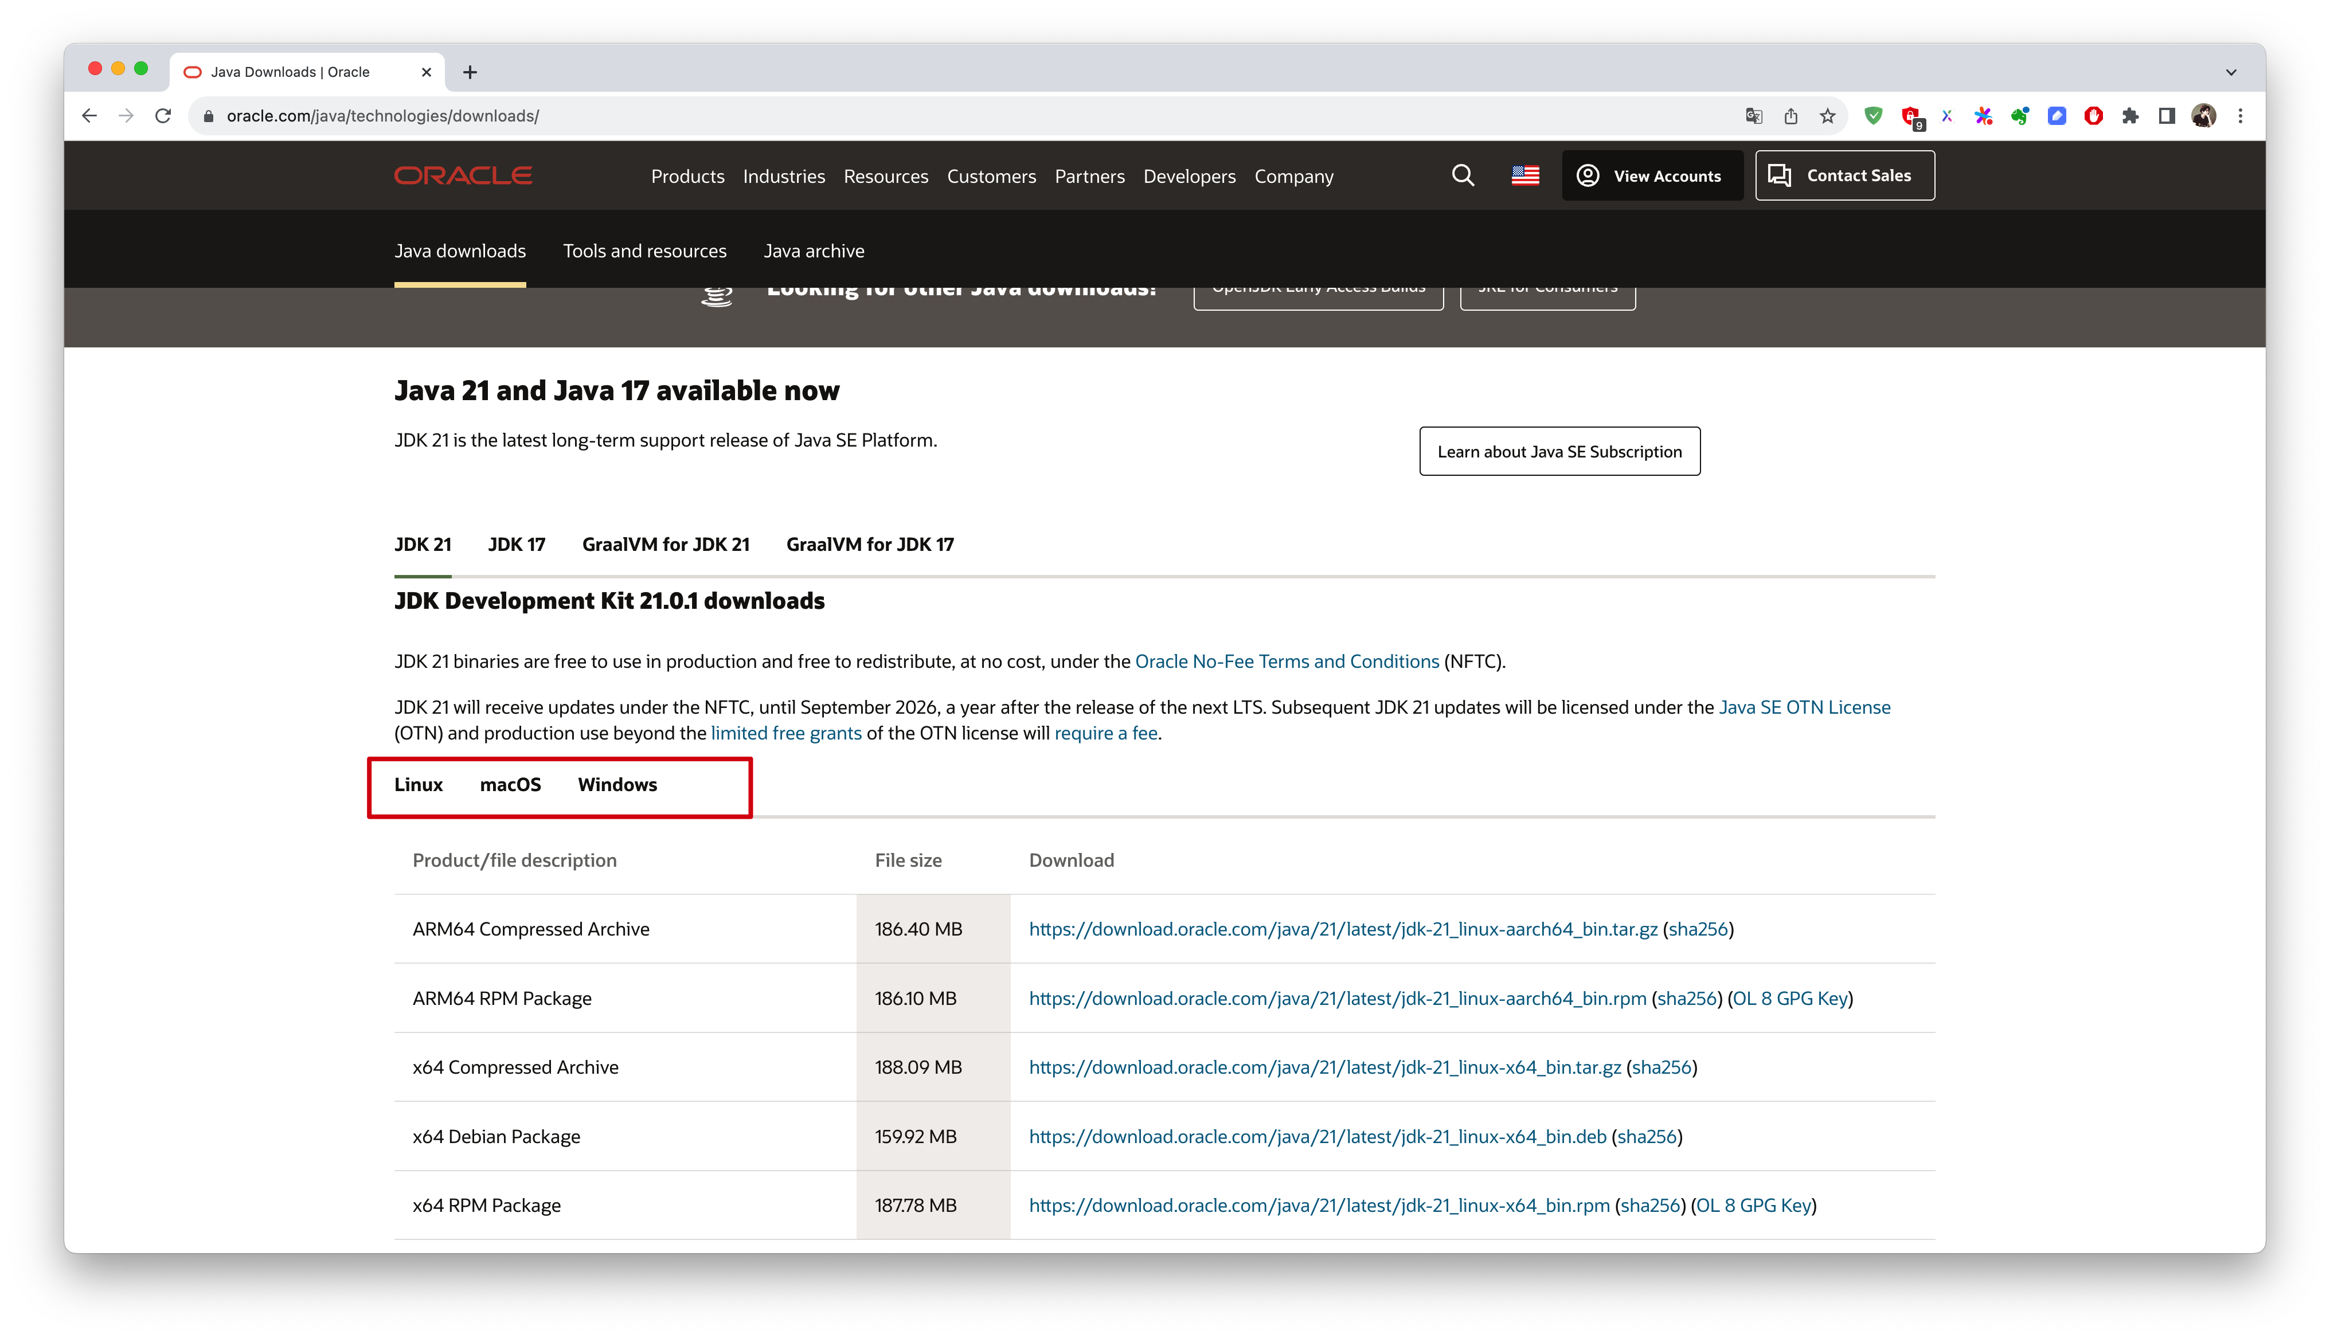Open the Customers menu
Viewport: 2330px width, 1338px height.
tap(991, 177)
